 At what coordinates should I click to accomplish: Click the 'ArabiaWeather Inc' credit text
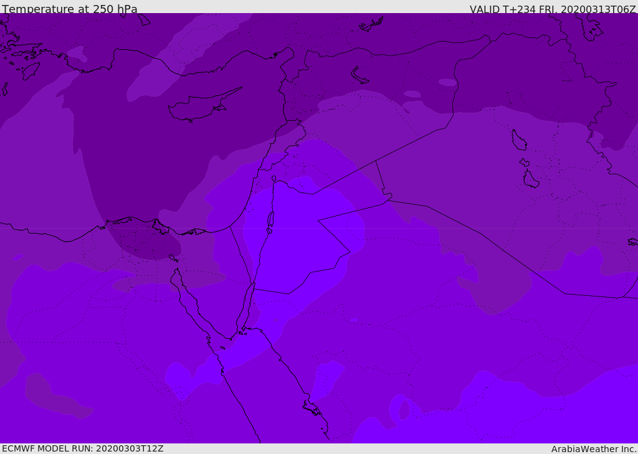[x=594, y=449]
